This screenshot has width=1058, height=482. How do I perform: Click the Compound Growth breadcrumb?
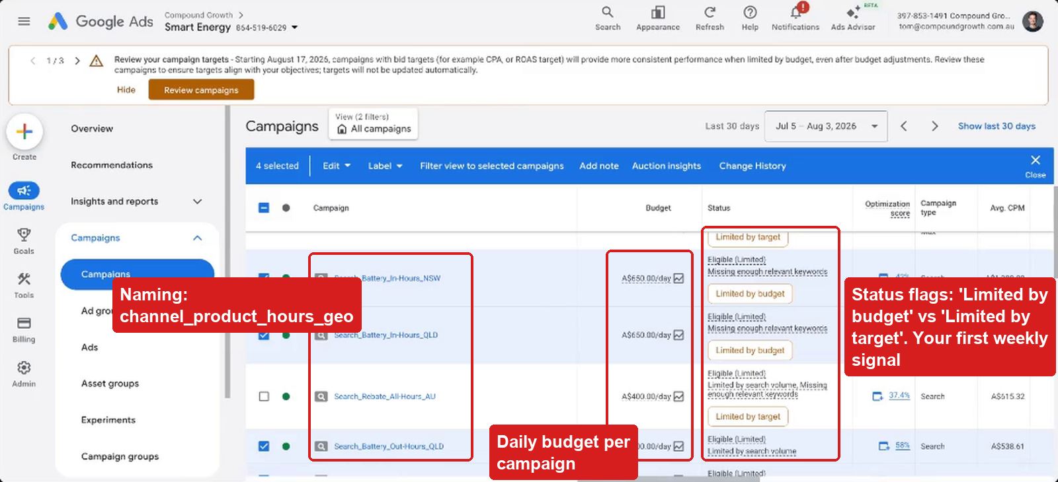click(x=198, y=15)
